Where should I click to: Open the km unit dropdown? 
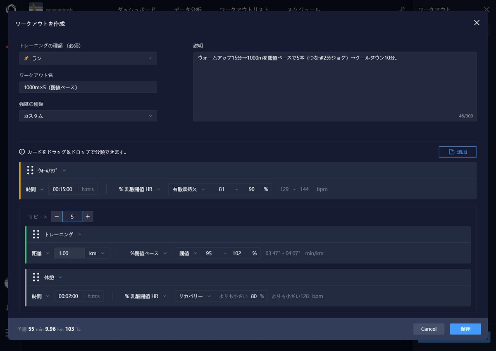click(x=97, y=253)
